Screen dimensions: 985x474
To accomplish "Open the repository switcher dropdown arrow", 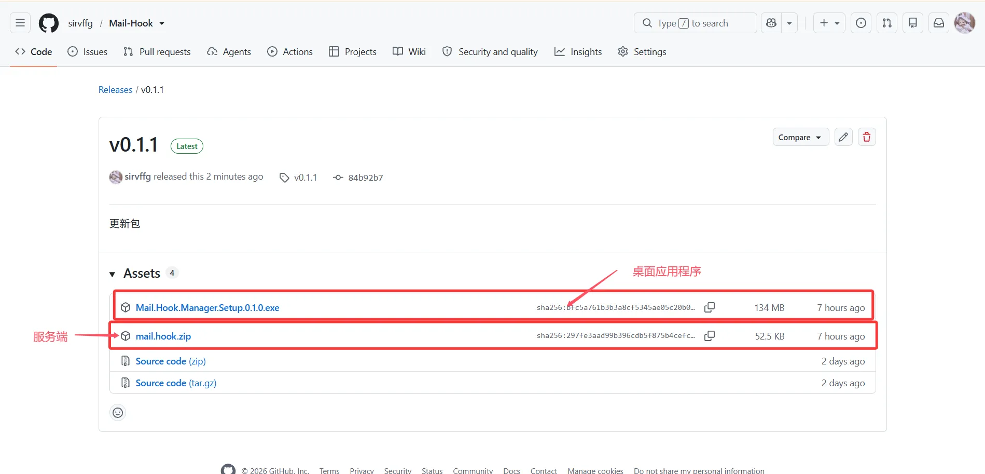I will (x=162, y=23).
